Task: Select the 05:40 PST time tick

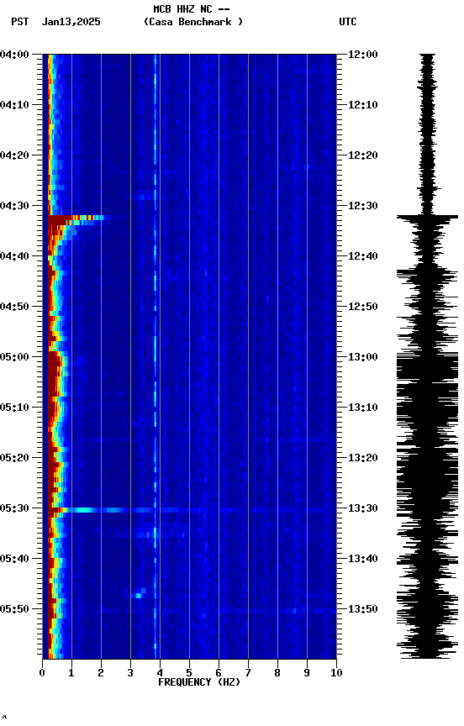Action: pyautogui.click(x=14, y=559)
